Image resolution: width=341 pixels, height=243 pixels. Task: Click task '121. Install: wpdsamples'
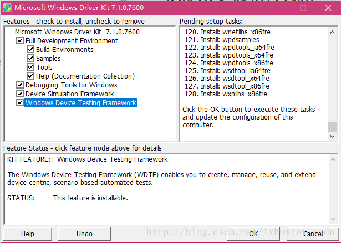coord(222,40)
